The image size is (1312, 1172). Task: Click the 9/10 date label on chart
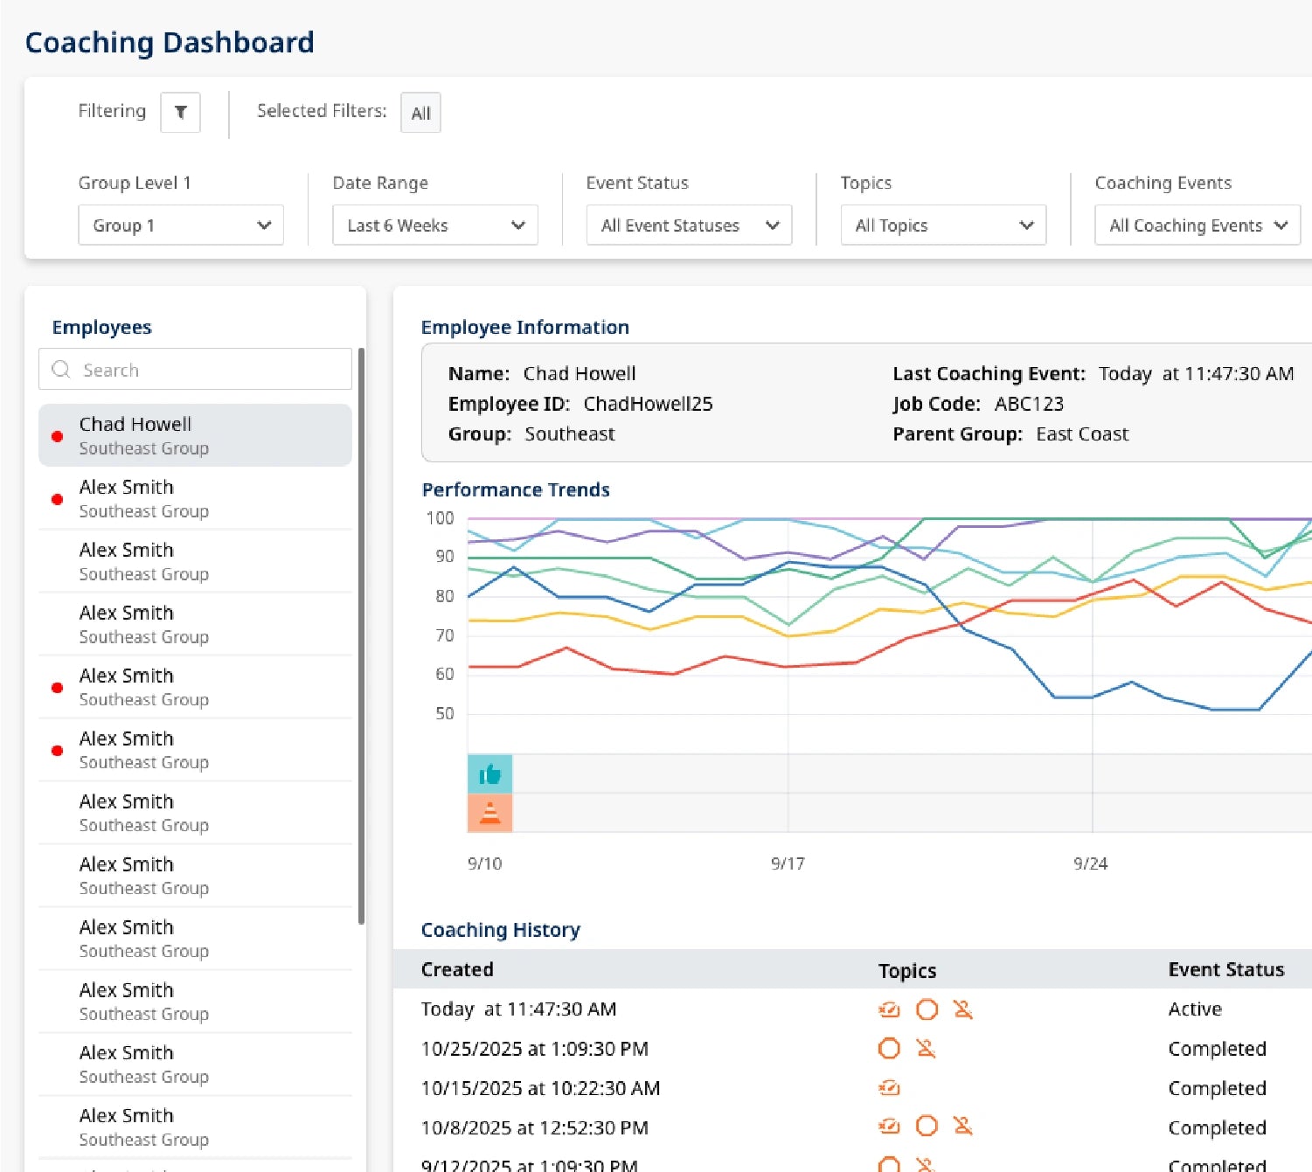click(484, 863)
